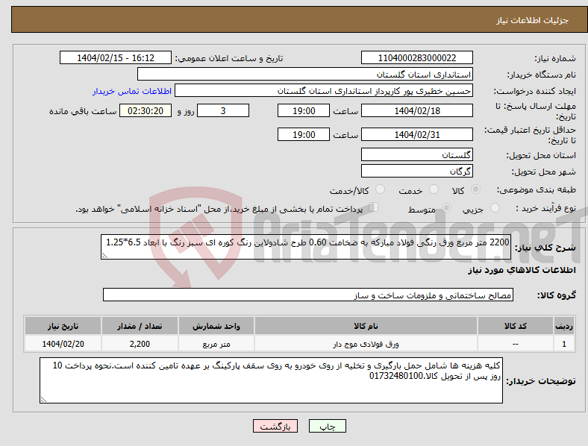The height and width of the screenshot is (446, 588).
Task: Click the price validity date 1404/02/31
Action: 416,134
